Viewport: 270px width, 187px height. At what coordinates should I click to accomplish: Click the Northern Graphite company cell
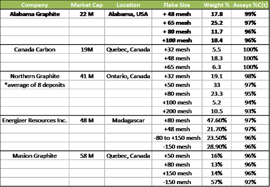35,76
